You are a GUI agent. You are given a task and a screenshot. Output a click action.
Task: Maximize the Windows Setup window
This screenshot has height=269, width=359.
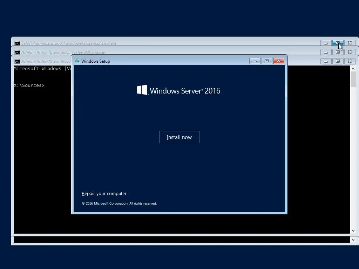coord(266,61)
